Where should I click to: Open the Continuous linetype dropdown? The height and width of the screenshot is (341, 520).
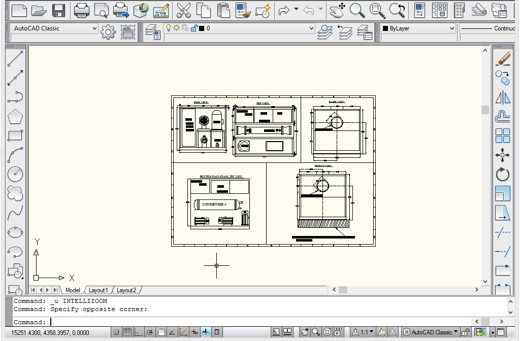click(487, 29)
